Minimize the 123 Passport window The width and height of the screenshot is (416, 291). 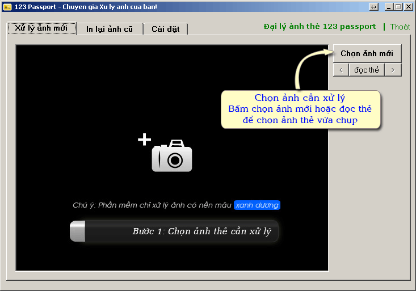pyautogui.click(x=389, y=6)
